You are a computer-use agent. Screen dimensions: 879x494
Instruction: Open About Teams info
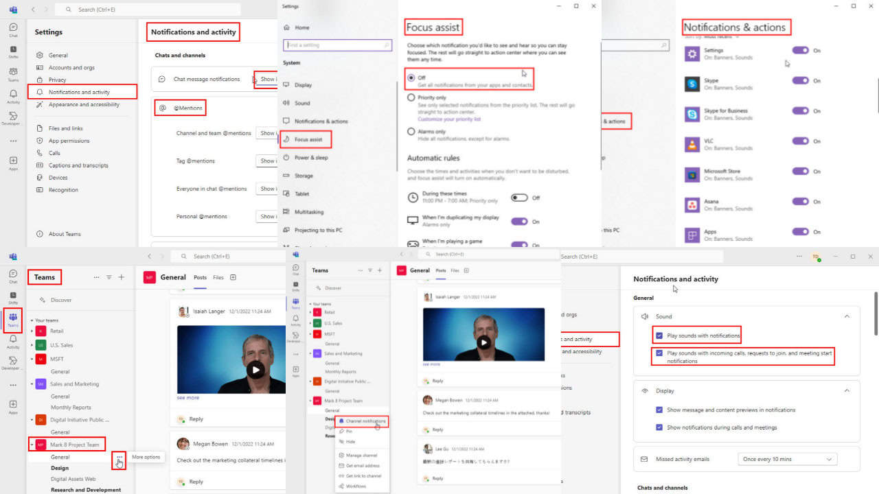(65, 234)
